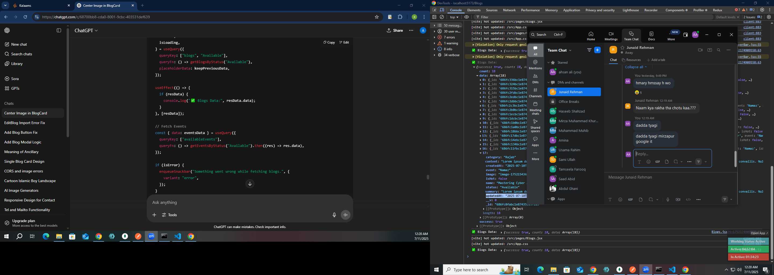This screenshot has width=774, height=275.
Task: Toggle ChatGPT sidebar collapse
Action: click(x=59, y=30)
